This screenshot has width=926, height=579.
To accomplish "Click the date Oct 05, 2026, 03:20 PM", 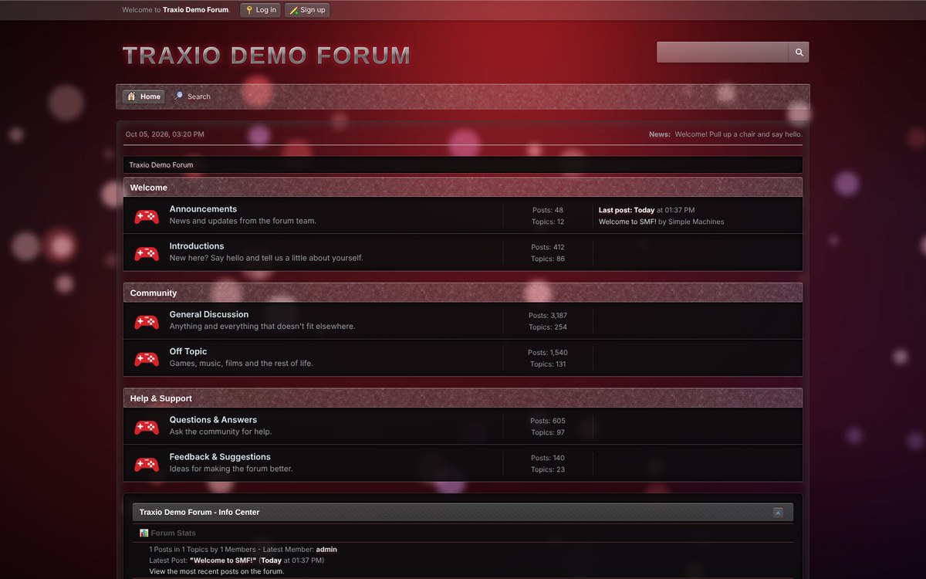I will pos(165,134).
